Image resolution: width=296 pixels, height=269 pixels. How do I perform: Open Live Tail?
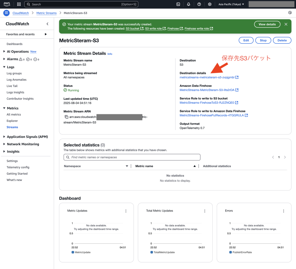(x=12, y=86)
